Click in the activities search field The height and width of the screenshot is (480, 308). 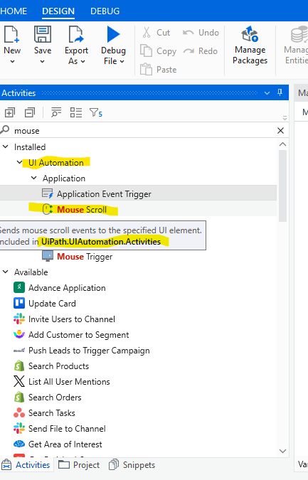coord(144,131)
